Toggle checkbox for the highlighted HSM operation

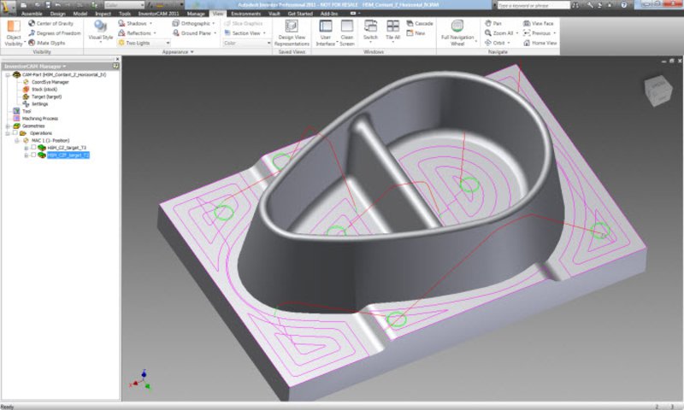point(33,155)
